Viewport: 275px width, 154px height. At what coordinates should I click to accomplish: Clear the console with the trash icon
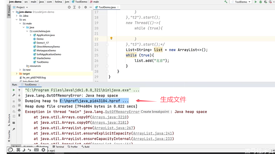(19, 115)
